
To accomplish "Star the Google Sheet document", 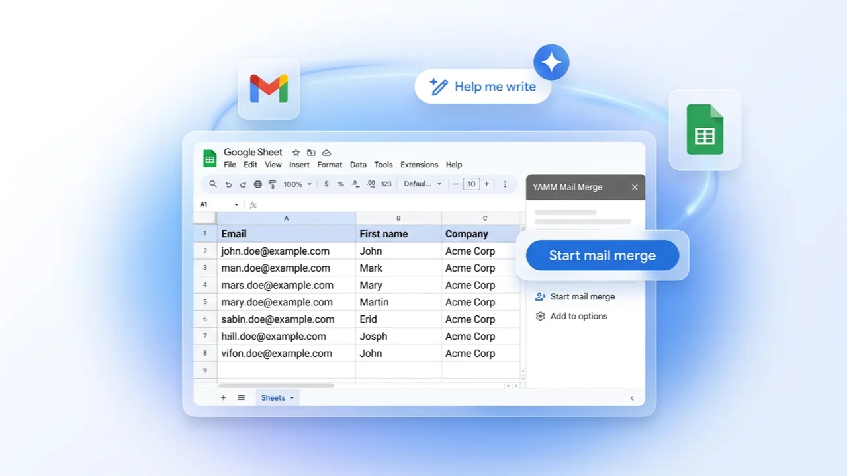I will 296,153.
